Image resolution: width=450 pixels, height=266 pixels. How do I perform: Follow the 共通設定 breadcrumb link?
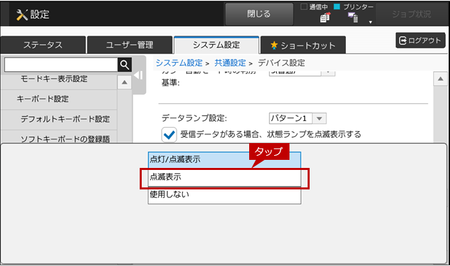click(230, 63)
